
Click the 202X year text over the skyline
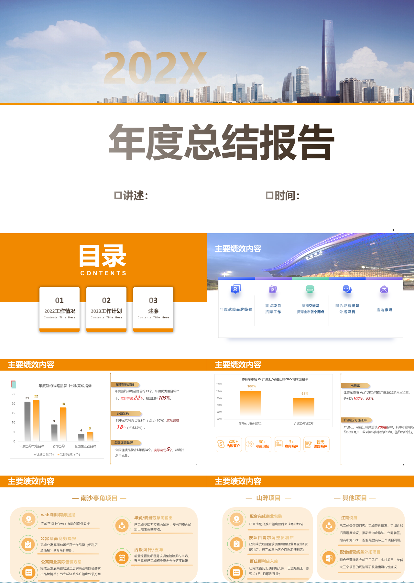tap(155, 68)
